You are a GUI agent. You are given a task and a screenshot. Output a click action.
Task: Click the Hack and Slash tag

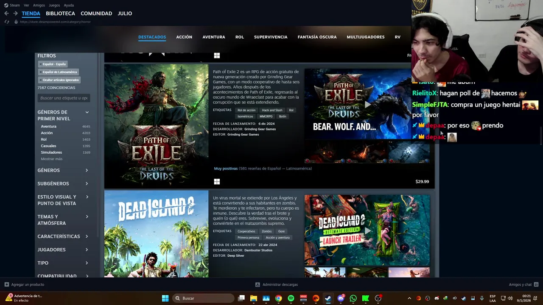(x=272, y=110)
